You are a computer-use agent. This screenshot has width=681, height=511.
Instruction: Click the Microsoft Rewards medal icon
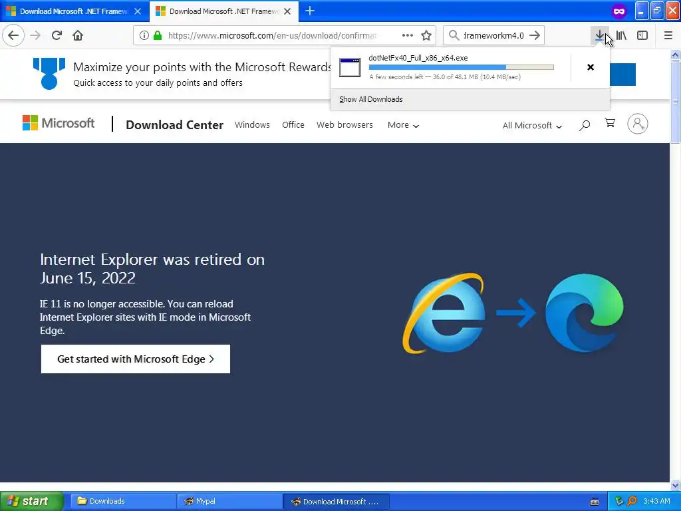coord(49,73)
